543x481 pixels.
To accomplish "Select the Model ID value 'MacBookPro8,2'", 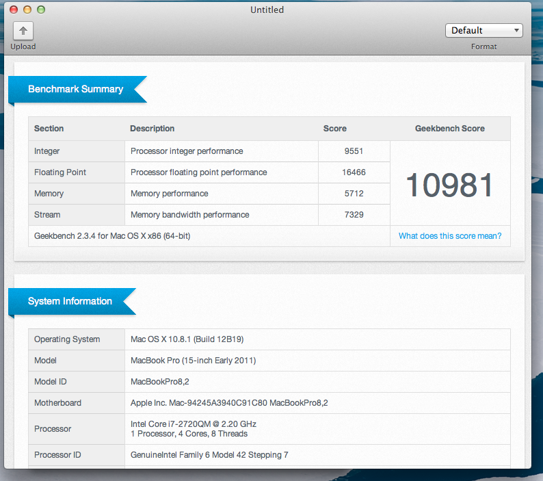I will coord(159,382).
